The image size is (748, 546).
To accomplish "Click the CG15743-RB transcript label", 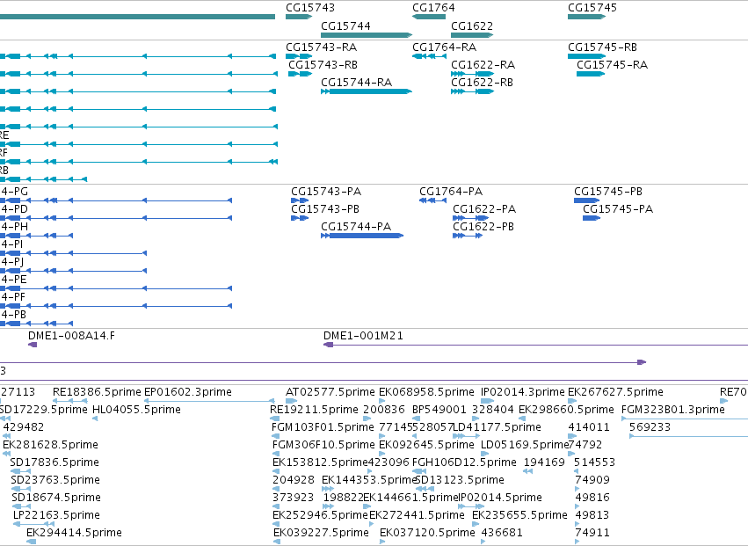I will (323, 65).
